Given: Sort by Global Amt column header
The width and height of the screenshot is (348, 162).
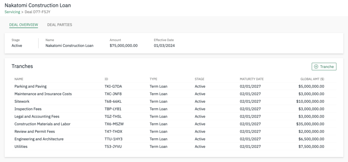Looking at the screenshot, I should click(x=312, y=79).
